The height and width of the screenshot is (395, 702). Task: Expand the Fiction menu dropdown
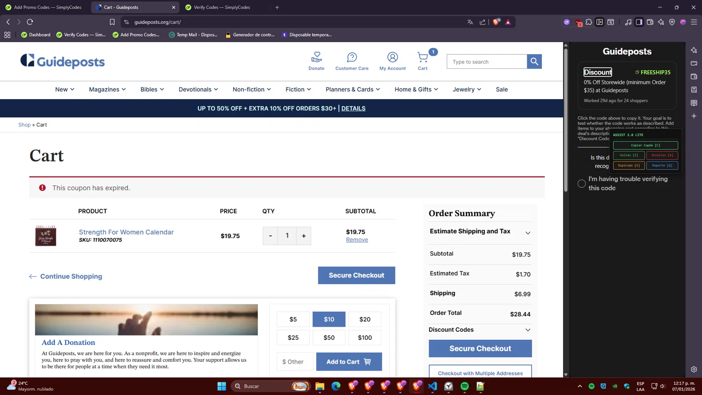point(298,89)
